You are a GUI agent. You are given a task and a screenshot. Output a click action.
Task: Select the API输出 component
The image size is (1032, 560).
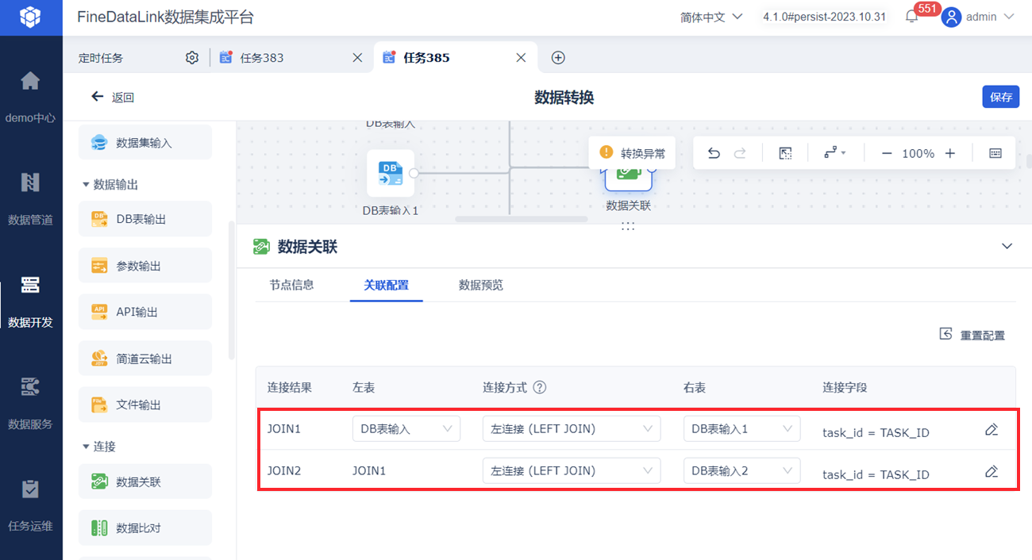145,312
